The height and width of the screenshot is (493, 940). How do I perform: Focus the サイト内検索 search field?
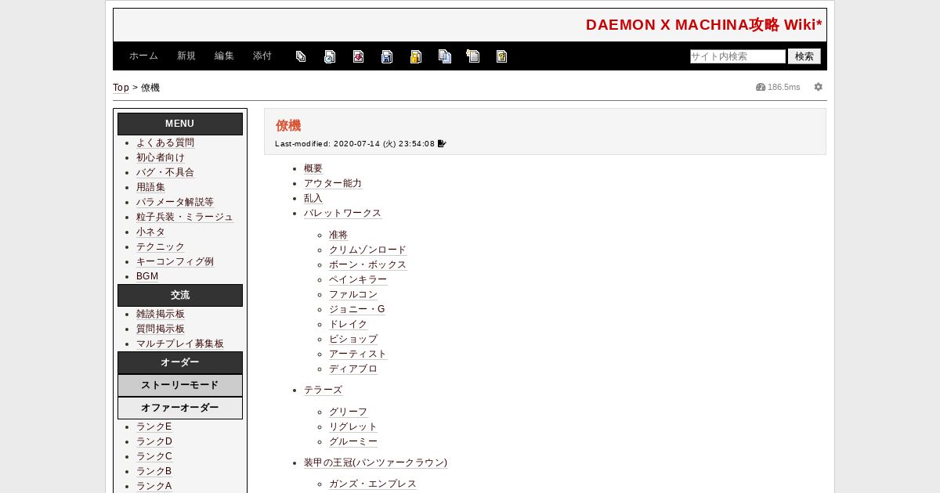click(738, 56)
